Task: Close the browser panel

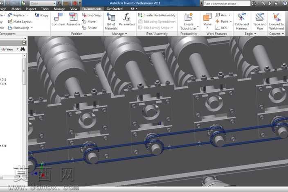Action: (x=25, y=38)
